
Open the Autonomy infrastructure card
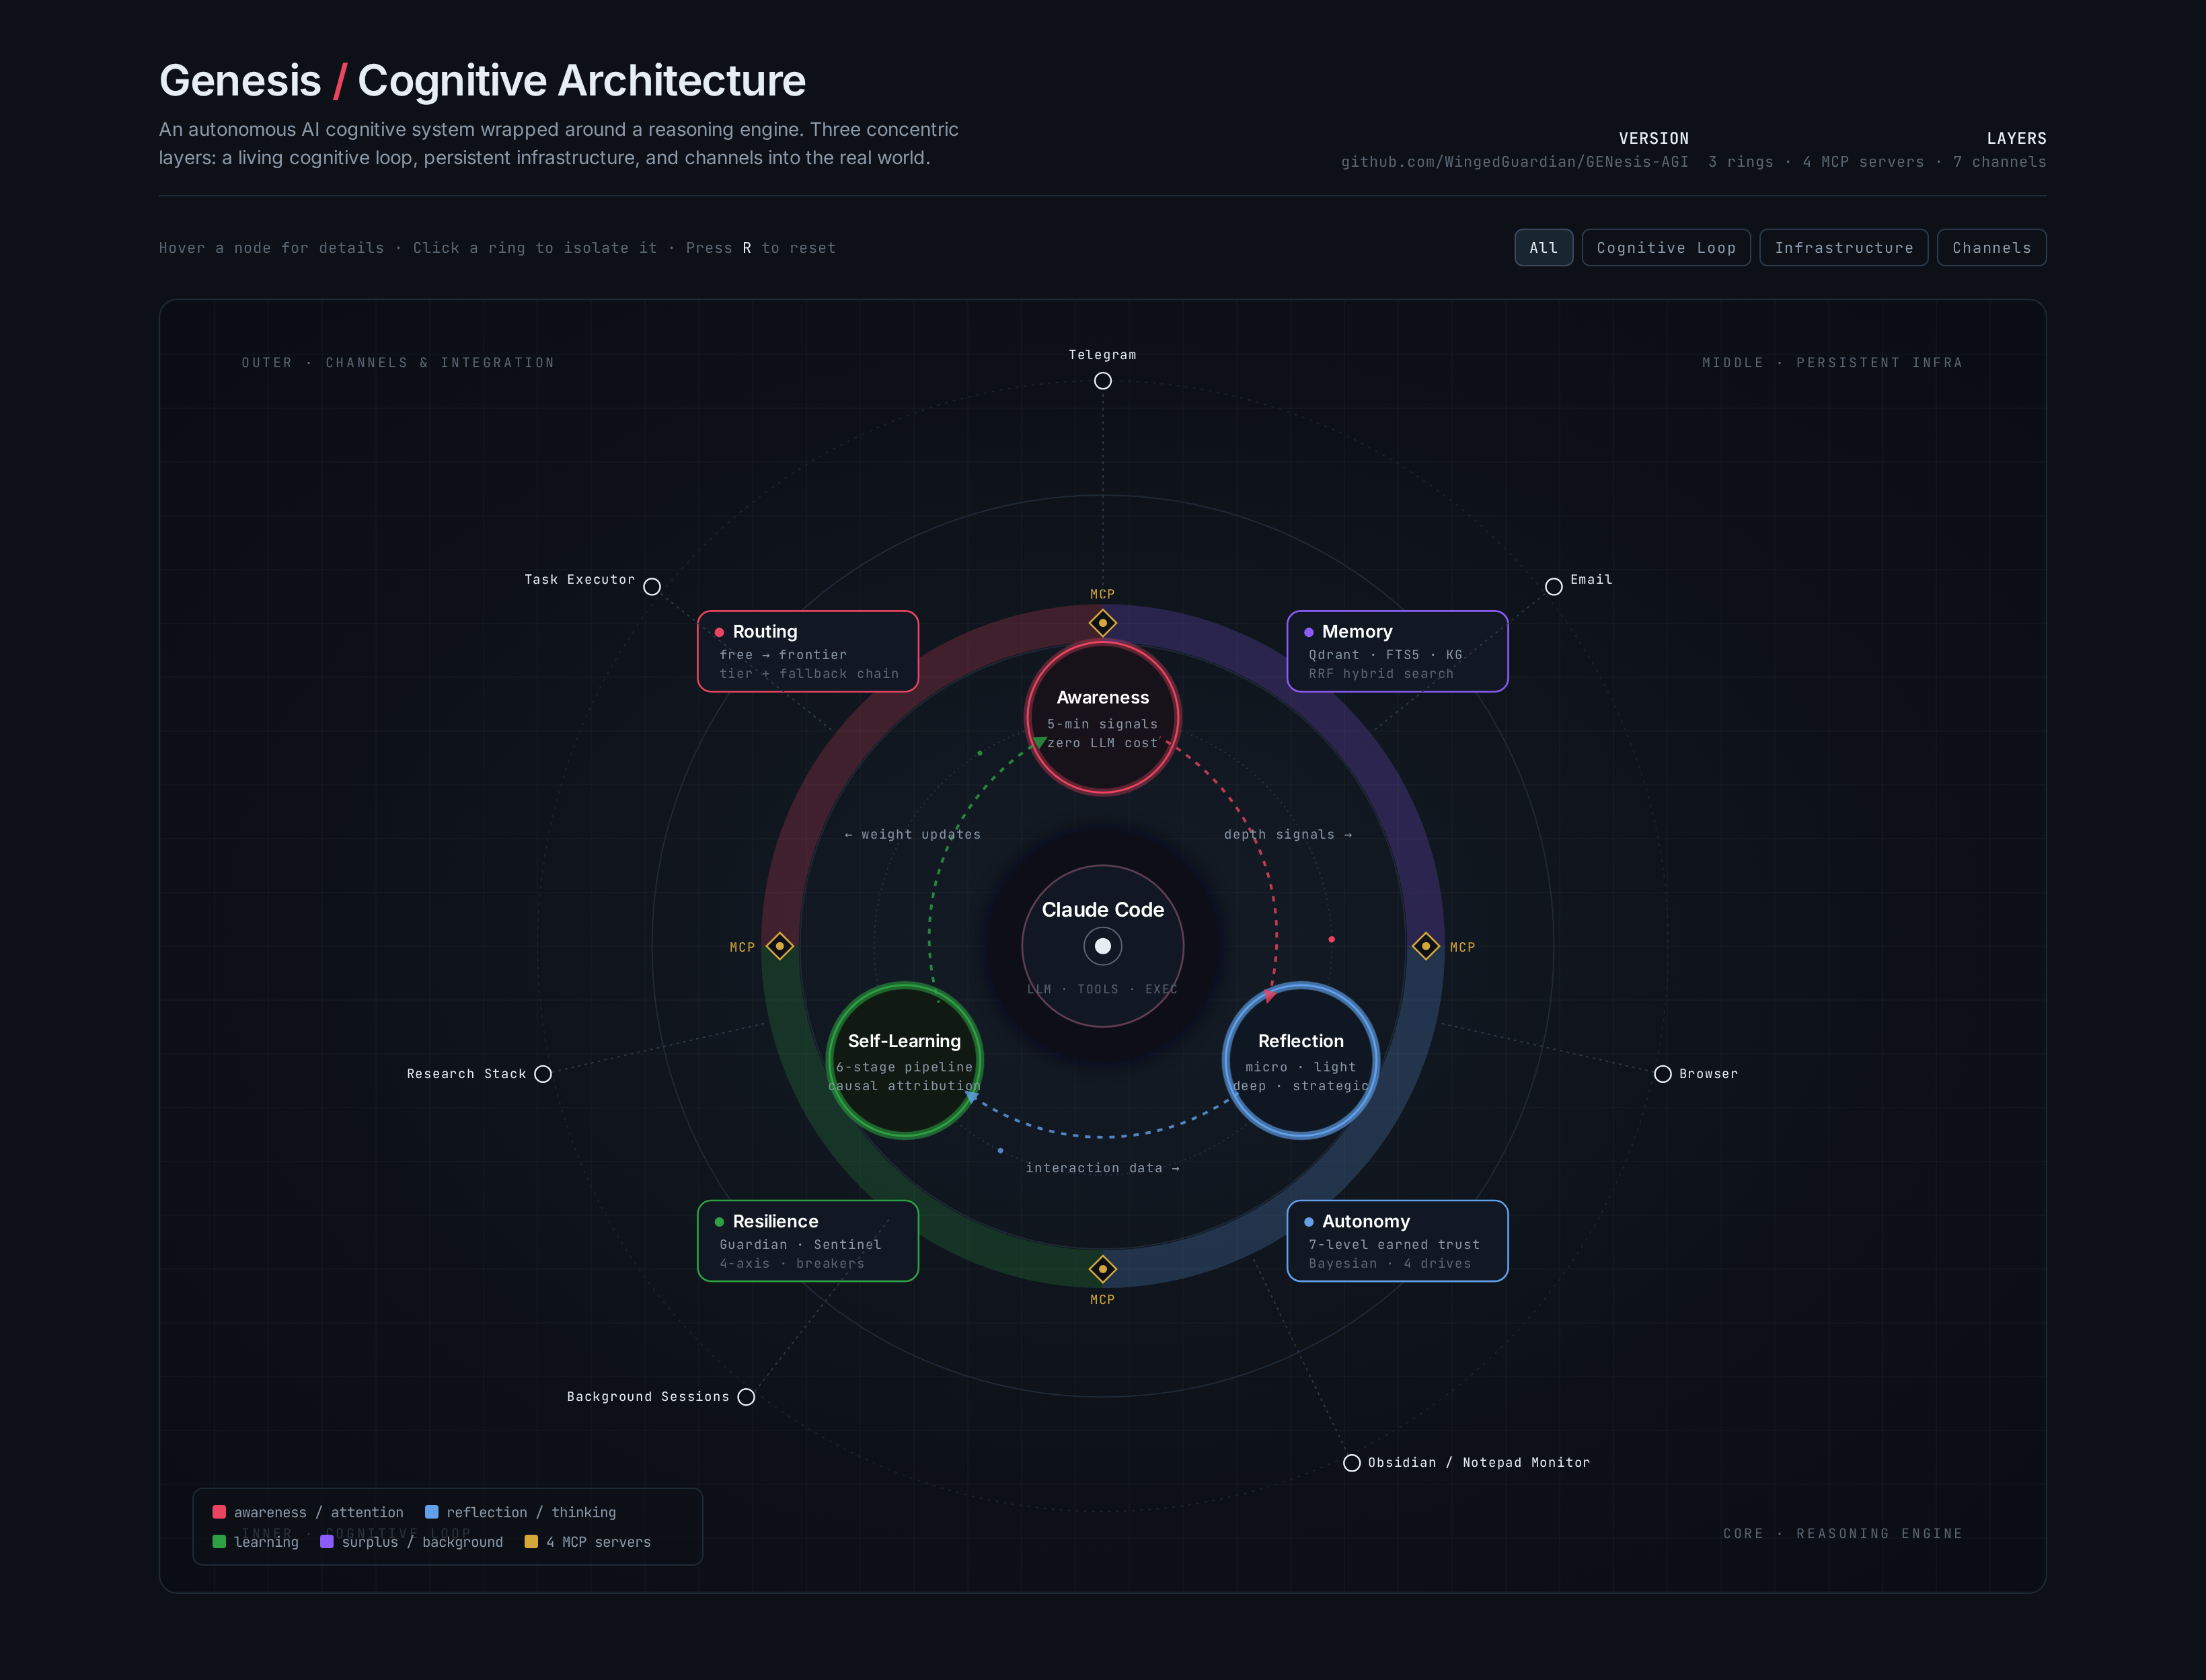[x=1397, y=1241]
